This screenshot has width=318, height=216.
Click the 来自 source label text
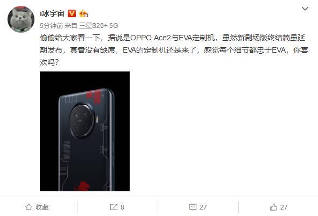(x=71, y=25)
